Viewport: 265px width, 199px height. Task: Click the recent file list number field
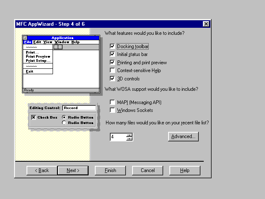118,136
